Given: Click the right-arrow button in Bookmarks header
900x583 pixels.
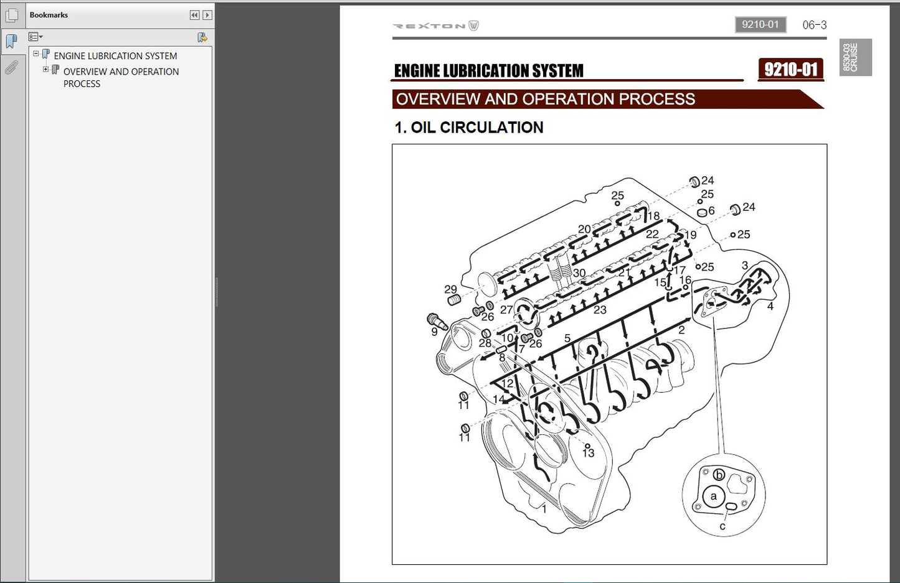Looking at the screenshot, I should point(207,15).
